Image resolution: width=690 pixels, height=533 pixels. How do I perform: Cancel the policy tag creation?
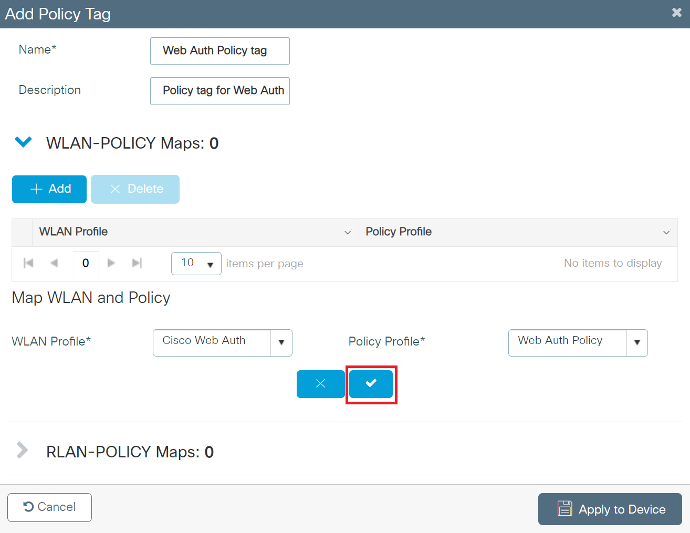49,507
